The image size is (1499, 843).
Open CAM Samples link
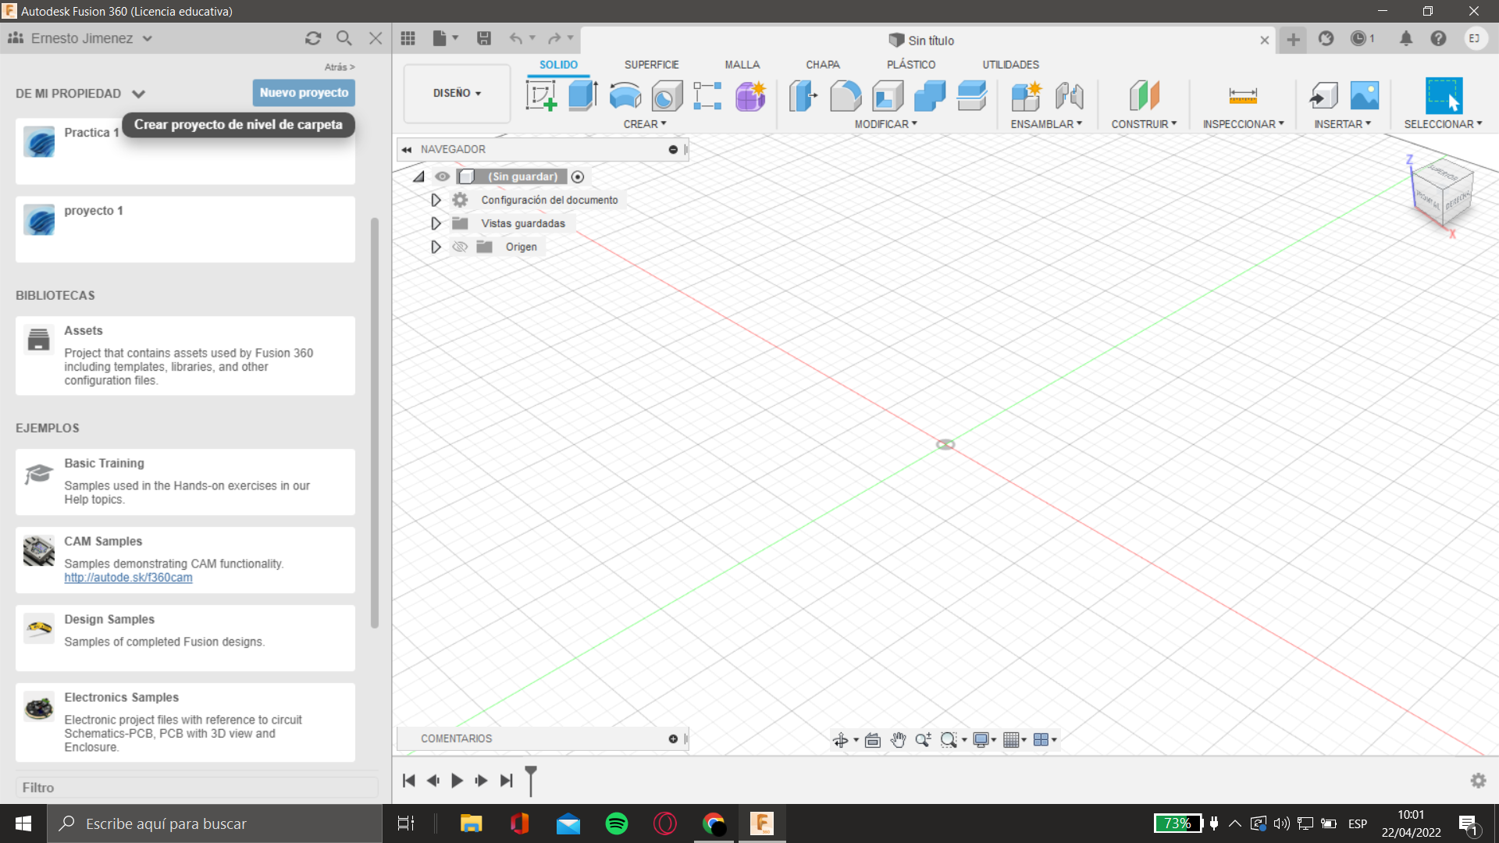(128, 578)
